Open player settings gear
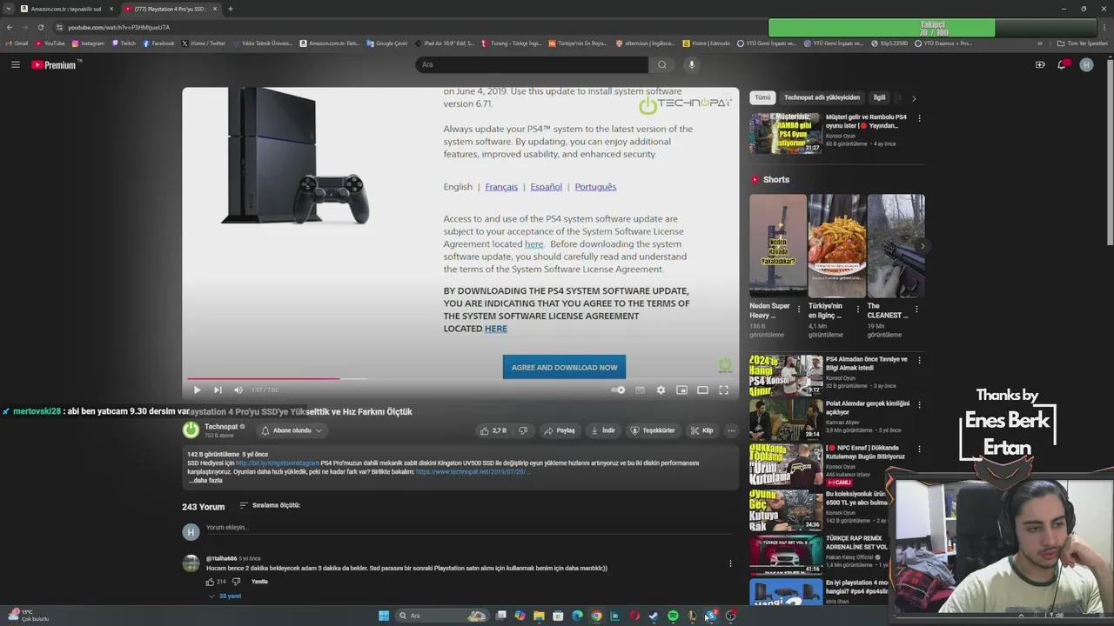This screenshot has width=1114, height=626. (661, 390)
